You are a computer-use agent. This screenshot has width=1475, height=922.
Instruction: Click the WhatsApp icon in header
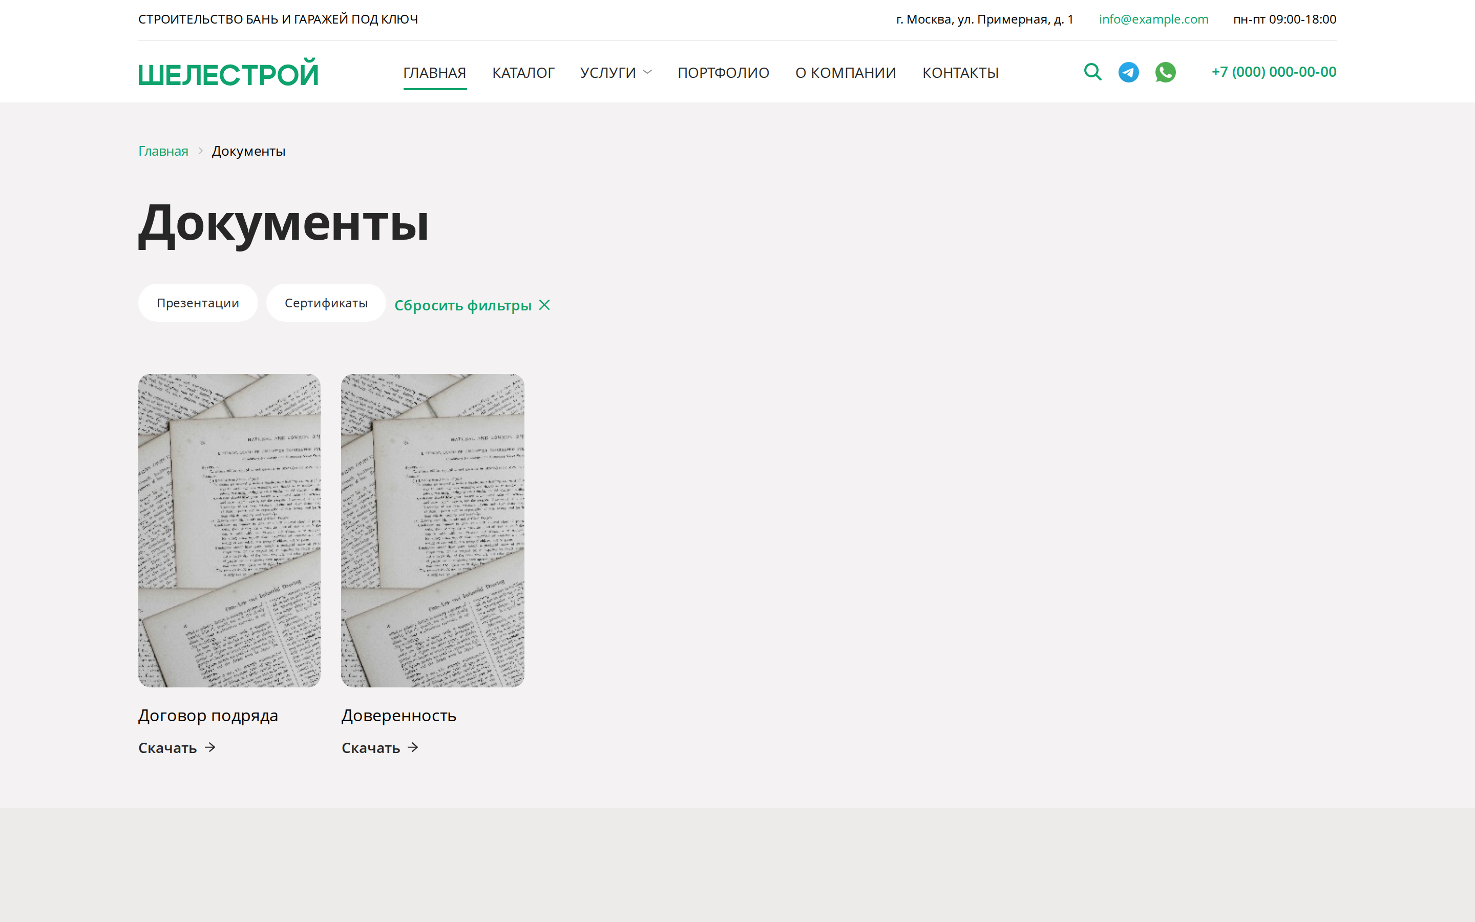tap(1165, 72)
